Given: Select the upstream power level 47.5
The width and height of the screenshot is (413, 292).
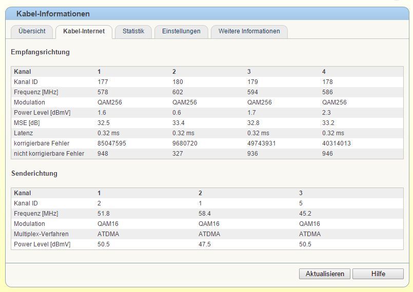Looking at the screenshot, I should coord(205,244).
